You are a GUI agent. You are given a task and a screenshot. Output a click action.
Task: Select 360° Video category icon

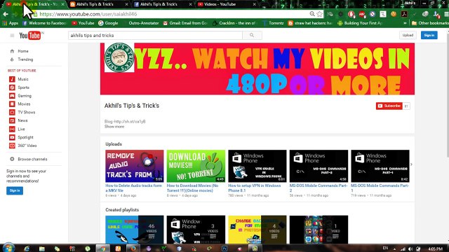pos(12,146)
